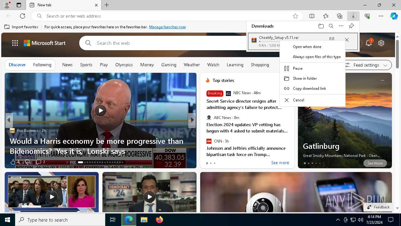Open notifications bell with 5 badge
The image size is (401, 226).
[x=369, y=43]
